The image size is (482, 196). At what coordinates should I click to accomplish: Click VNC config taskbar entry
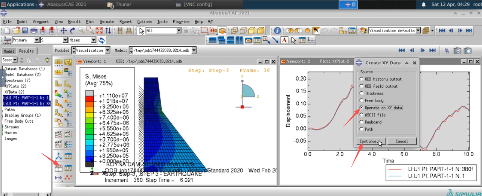[195, 5]
